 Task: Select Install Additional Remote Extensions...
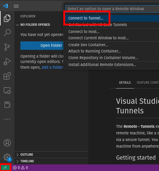tap(112, 65)
